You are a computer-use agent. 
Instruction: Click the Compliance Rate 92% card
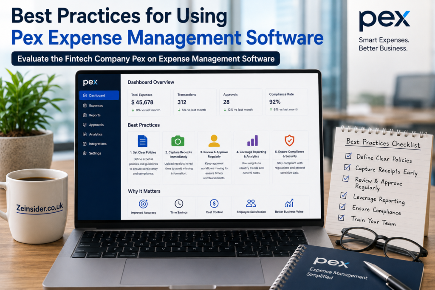point(287,102)
